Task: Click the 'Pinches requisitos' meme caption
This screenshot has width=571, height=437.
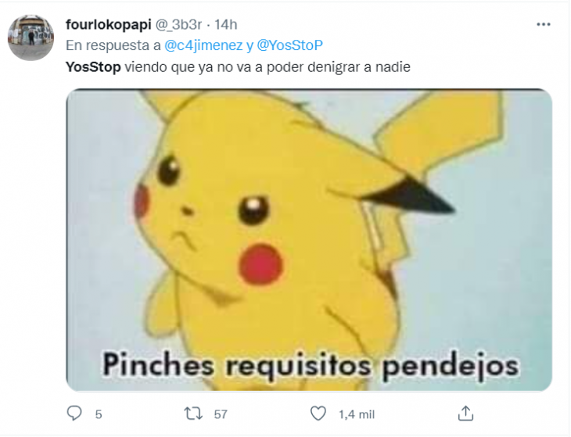Action: [311, 366]
